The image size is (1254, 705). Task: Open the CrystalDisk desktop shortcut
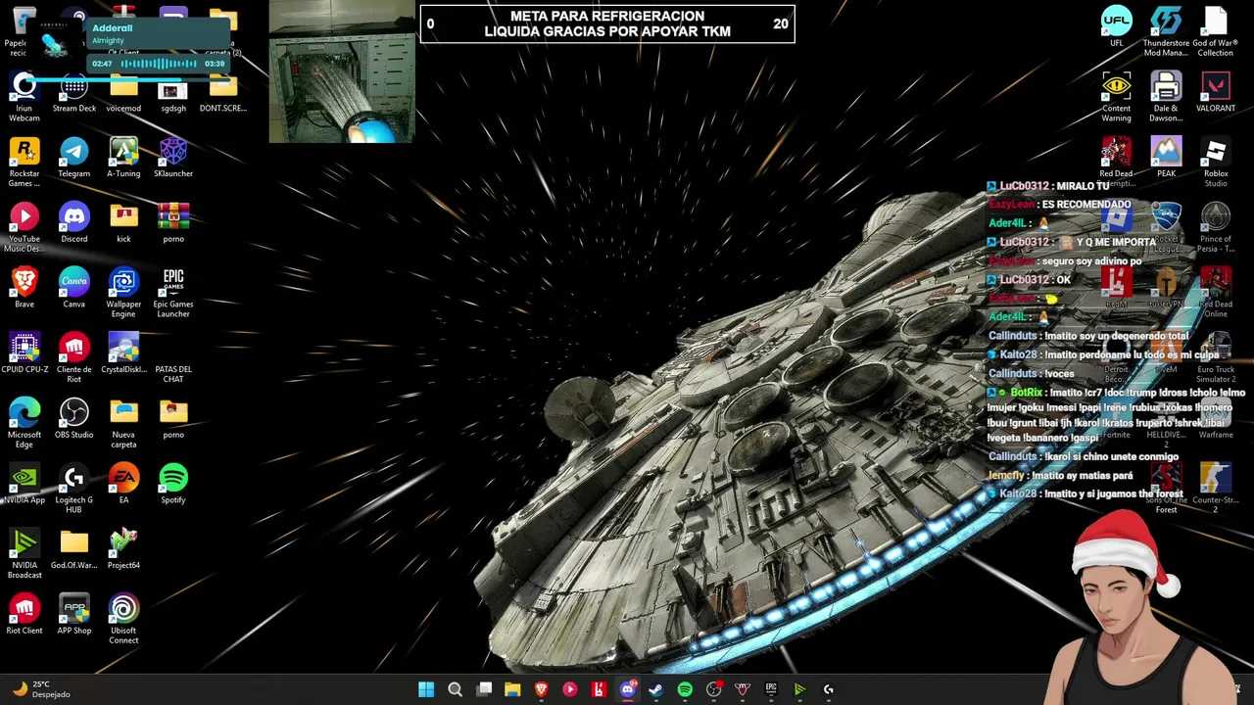[123, 353]
